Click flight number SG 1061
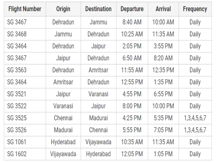 point(17,142)
